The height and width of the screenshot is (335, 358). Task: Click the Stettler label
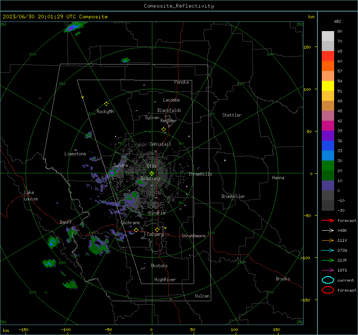232,115
